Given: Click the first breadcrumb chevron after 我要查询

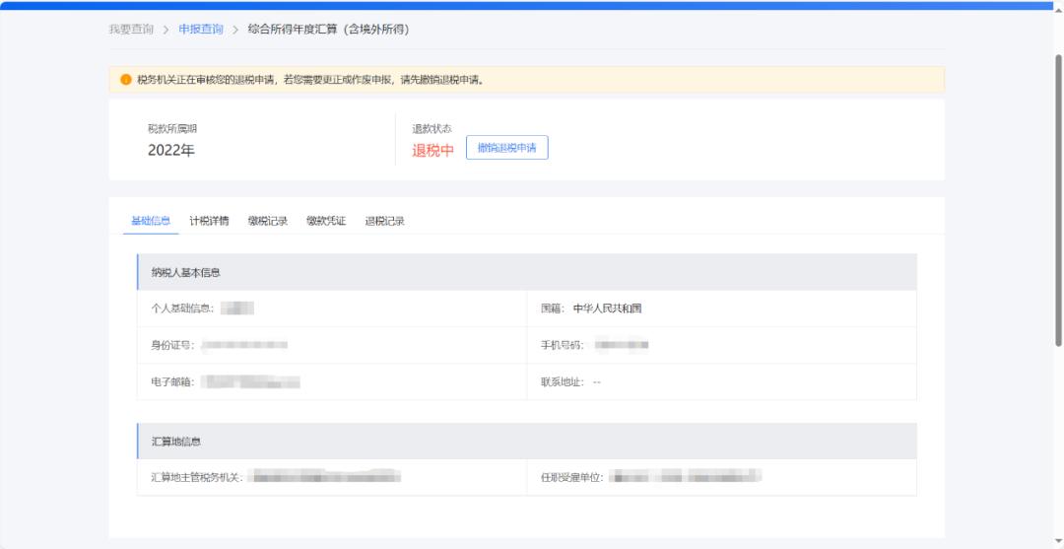Looking at the screenshot, I should point(166,30).
